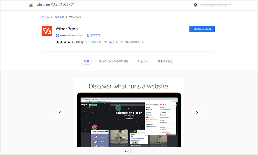Click the おすすめ featured badge icon
This screenshot has height=155, width=258.
click(x=88, y=35)
